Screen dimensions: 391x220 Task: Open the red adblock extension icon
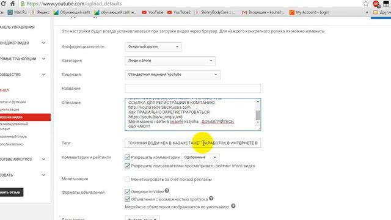[x=376, y=4]
